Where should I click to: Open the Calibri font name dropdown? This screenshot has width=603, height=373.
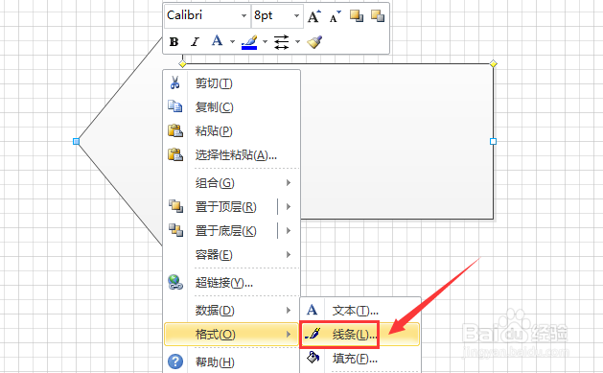coord(244,15)
